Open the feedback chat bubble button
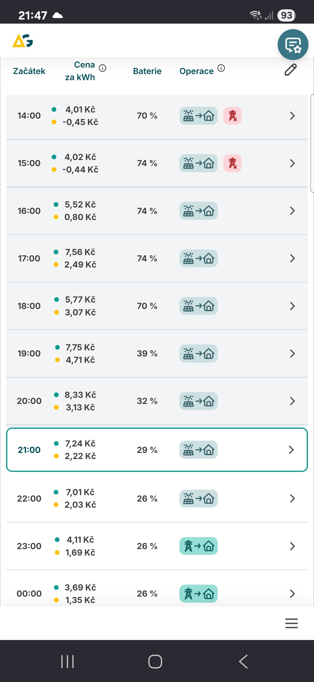Viewport: 314px width, 682px height. pos(293,45)
